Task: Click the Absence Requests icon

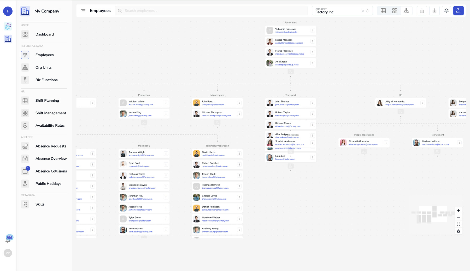Action: click(25, 146)
